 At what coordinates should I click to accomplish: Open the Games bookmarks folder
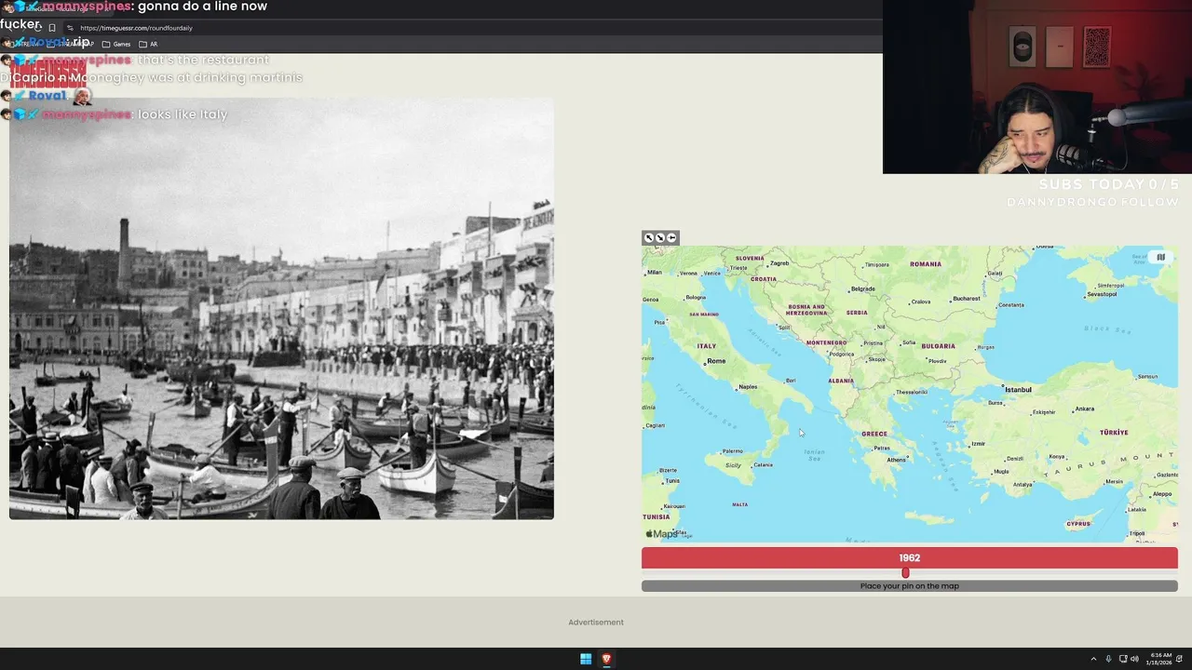coord(116,44)
